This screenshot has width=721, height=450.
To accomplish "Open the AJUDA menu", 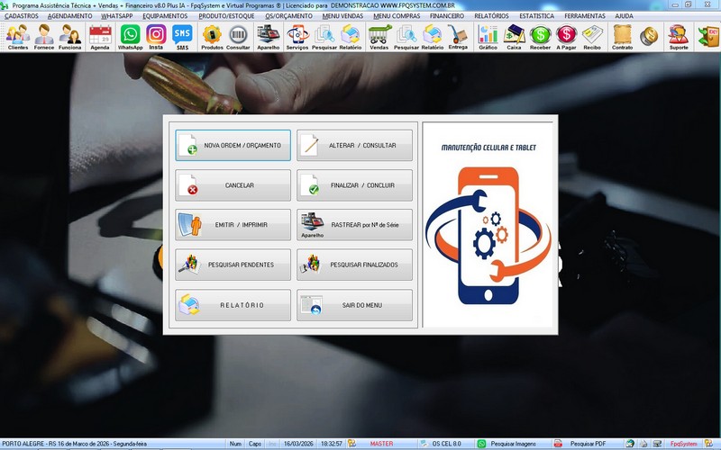I will point(624,15).
